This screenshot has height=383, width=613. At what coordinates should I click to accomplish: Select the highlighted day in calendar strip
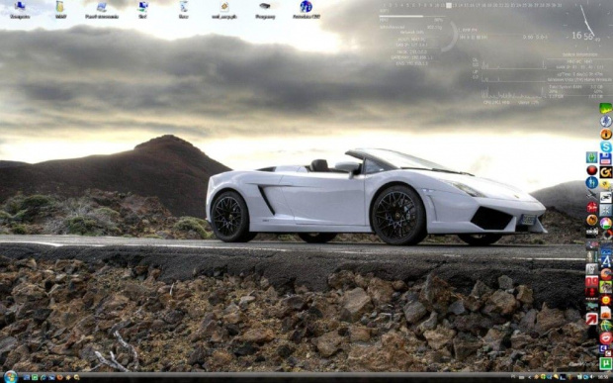(449, 6)
